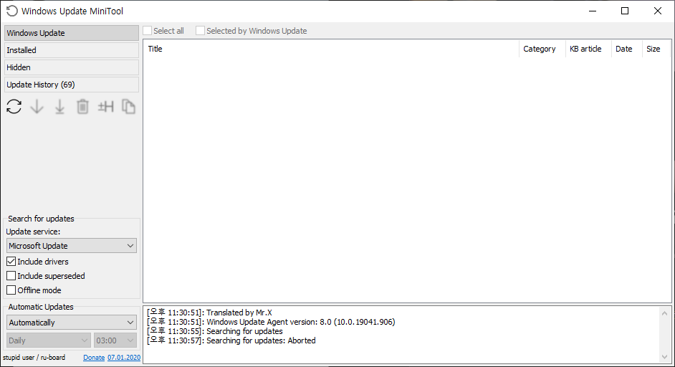Click 'Searching for updates: Aborted' log line
This screenshot has width=675, height=367.
(231, 340)
